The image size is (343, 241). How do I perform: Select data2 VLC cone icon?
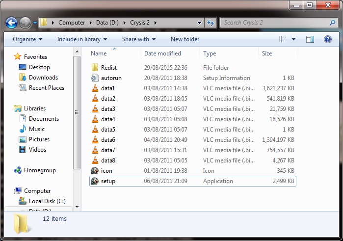tap(95, 98)
